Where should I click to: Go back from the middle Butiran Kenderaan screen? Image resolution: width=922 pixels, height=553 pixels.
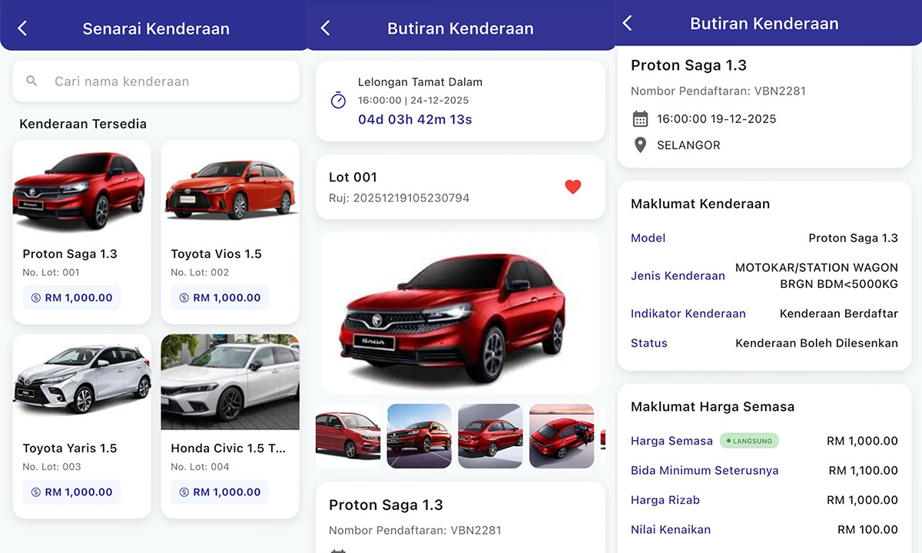[325, 28]
